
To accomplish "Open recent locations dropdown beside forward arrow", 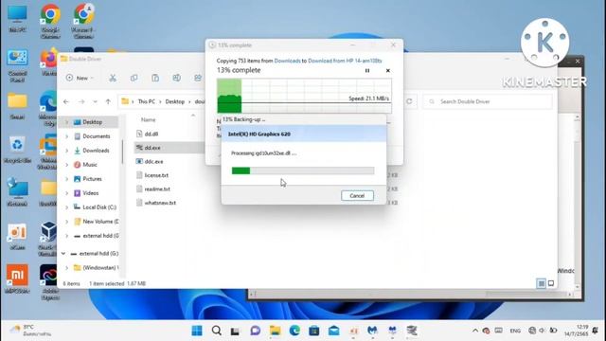I will pos(95,101).
